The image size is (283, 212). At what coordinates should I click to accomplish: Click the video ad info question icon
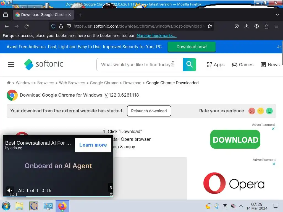click(112, 194)
